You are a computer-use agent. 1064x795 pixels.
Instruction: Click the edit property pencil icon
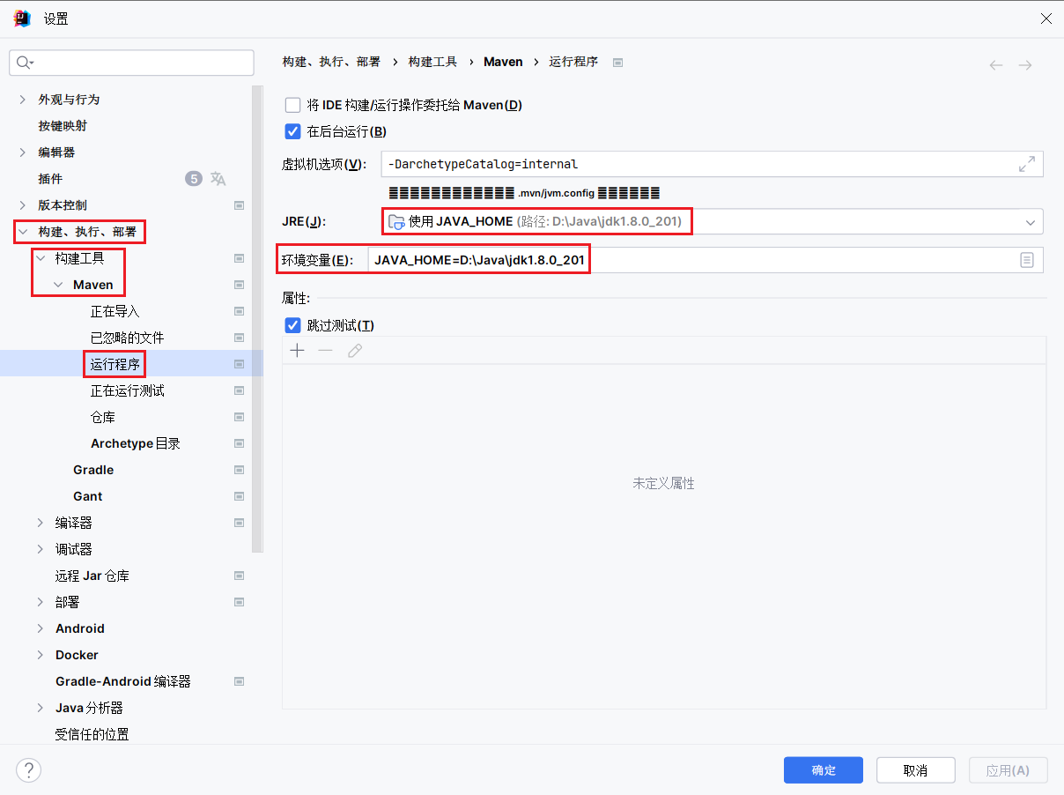tap(355, 351)
